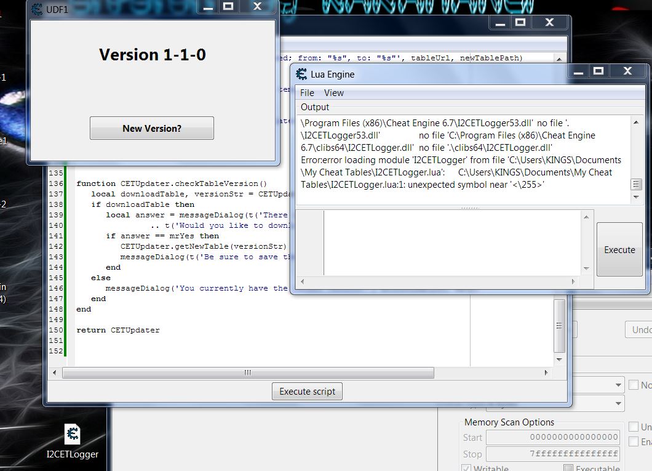Expand the upper scan dropdown arrow
The height and width of the screenshot is (471, 652).
[618, 385]
